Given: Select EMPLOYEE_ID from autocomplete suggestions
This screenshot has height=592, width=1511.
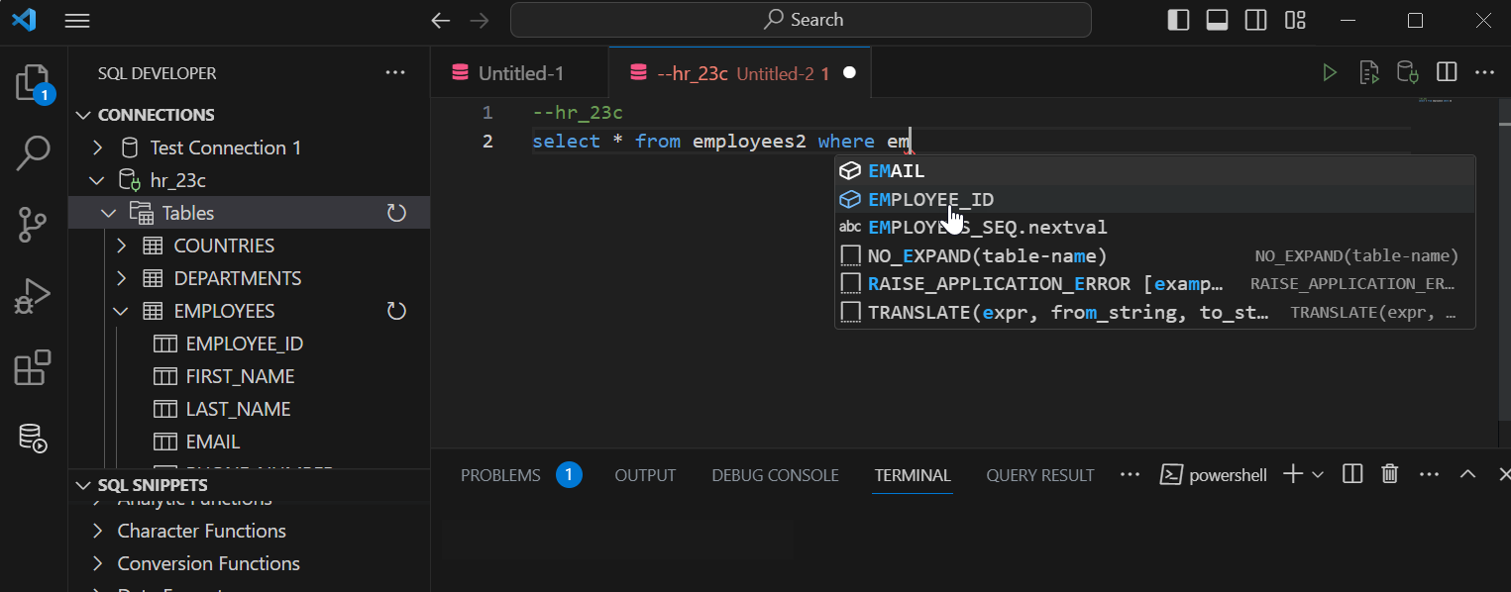Looking at the screenshot, I should click(931, 199).
